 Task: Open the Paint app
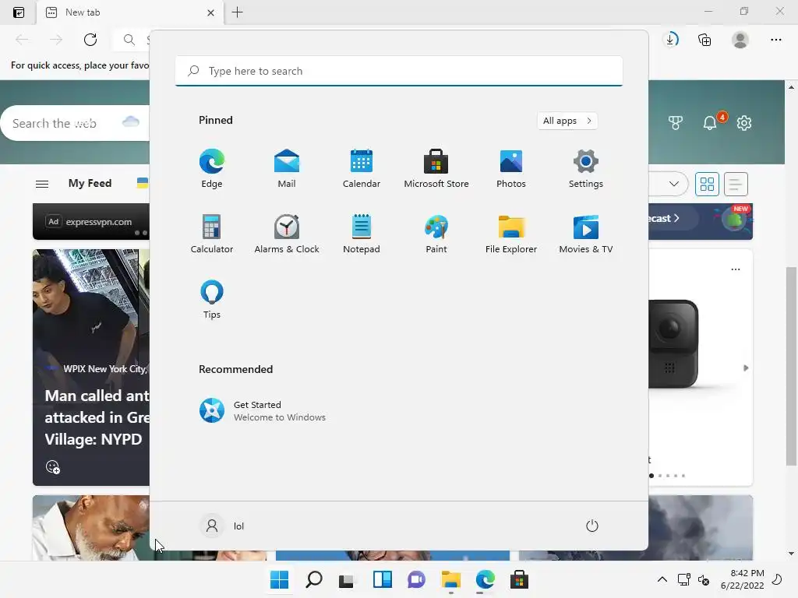pos(436,234)
